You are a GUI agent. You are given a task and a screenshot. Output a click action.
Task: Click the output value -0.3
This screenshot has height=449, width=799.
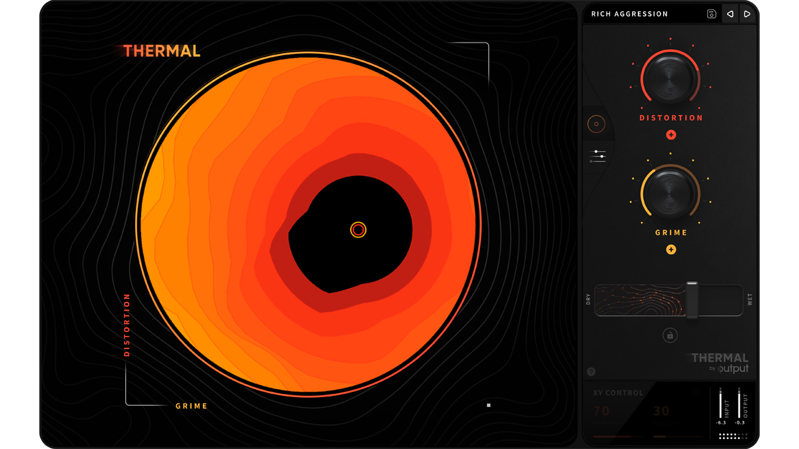740,423
